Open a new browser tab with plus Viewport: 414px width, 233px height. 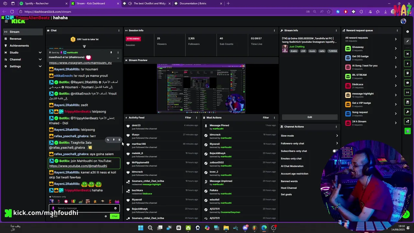coord(228,4)
